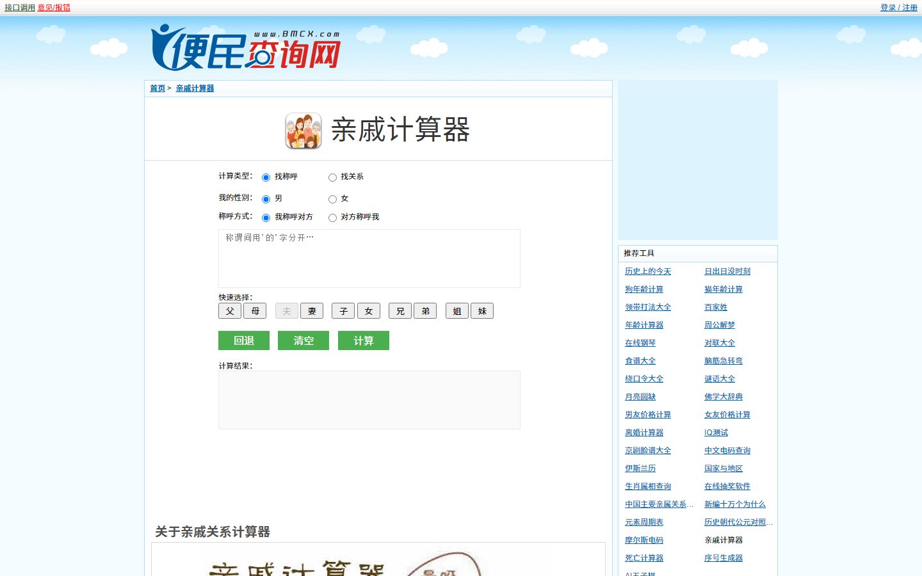Screen dimensions: 922x576
Task: Select 对方称呼我 addressing mode
Action: point(332,218)
